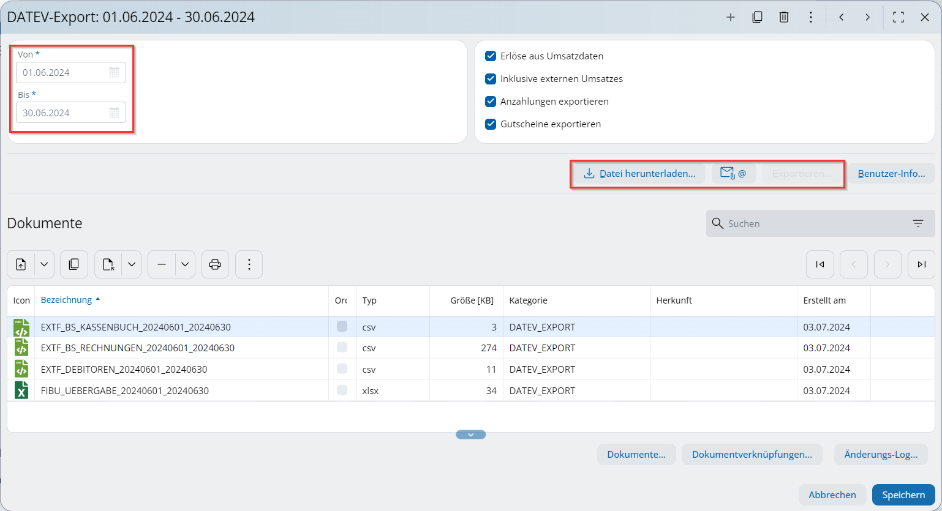Go to the next record in the title bar
This screenshot has height=511, width=942.
(x=868, y=17)
